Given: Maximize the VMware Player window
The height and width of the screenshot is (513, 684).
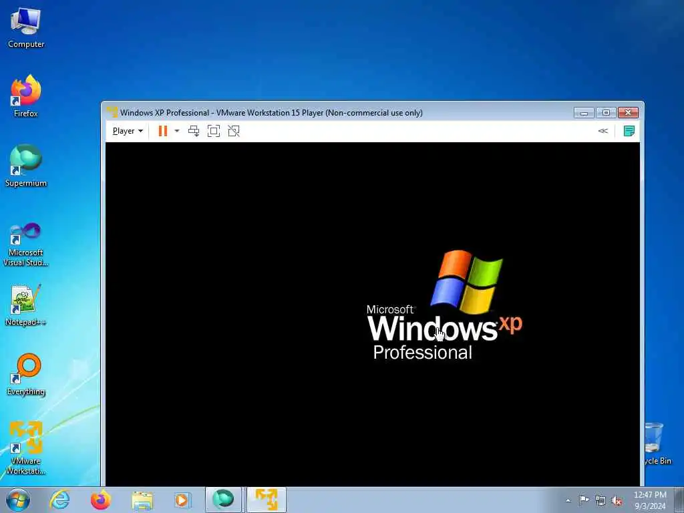Looking at the screenshot, I should (606, 113).
